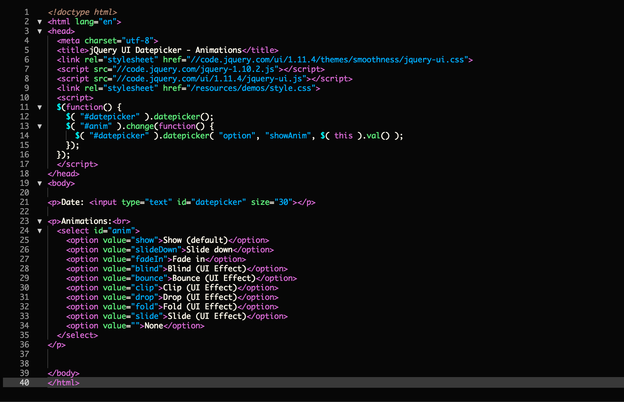
Task: Click the input id="datepicker" attribute on line 21
Action: pos(211,202)
